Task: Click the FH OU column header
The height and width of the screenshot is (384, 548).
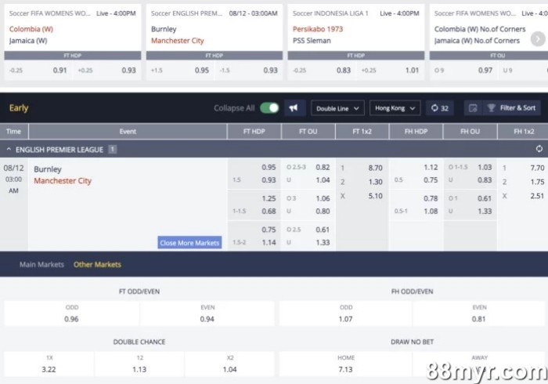Action: pos(470,132)
